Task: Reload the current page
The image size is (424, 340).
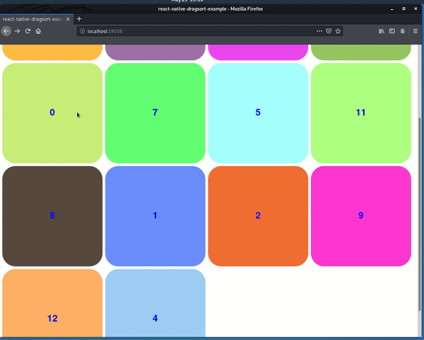Action: 28,31
